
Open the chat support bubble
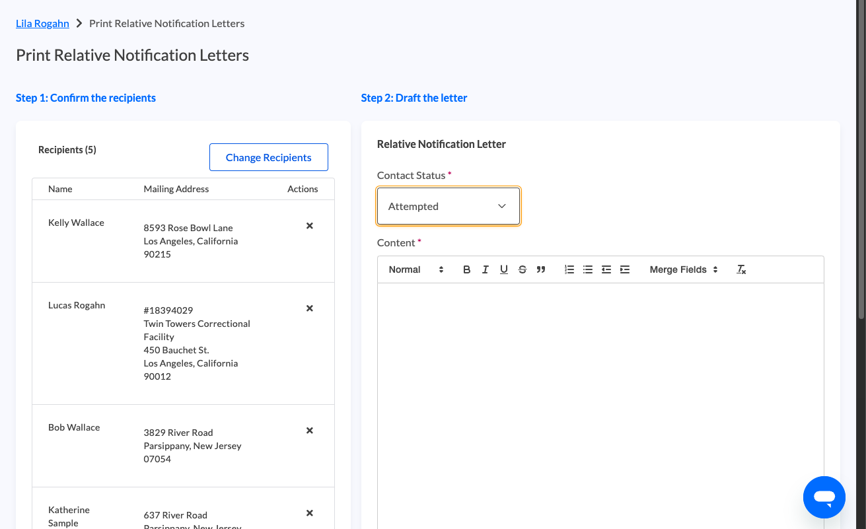(824, 497)
